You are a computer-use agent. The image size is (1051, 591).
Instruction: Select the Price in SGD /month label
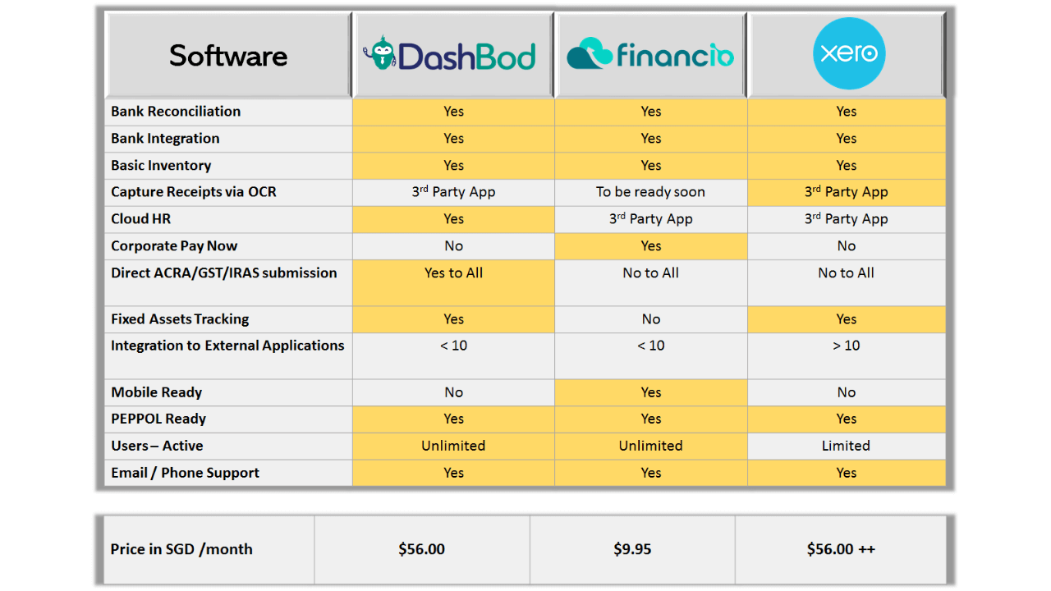coord(181,549)
